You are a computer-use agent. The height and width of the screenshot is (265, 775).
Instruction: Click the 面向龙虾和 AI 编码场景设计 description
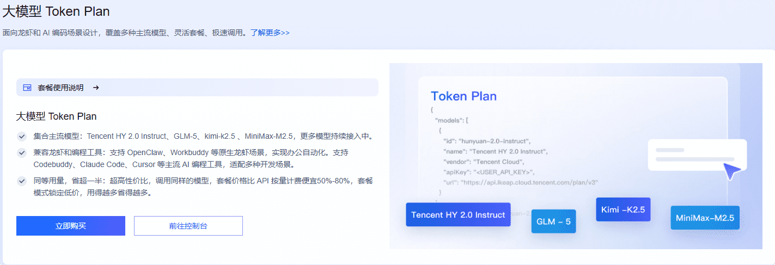point(125,33)
